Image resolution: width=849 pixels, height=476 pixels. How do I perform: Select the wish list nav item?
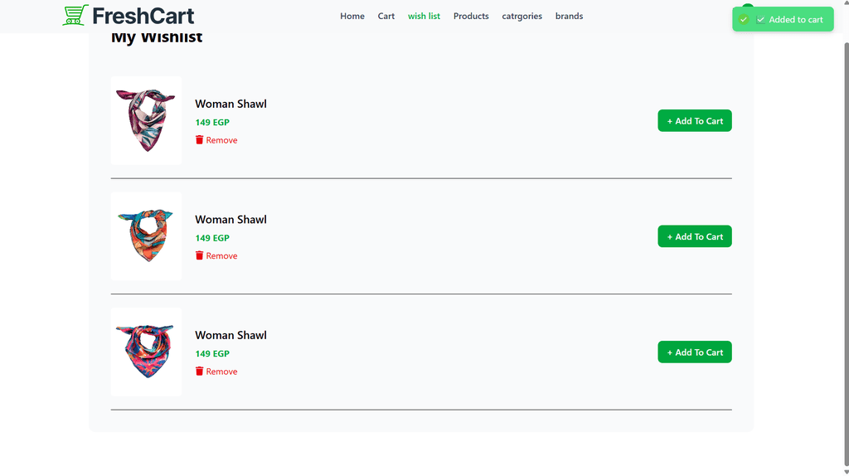pos(424,16)
